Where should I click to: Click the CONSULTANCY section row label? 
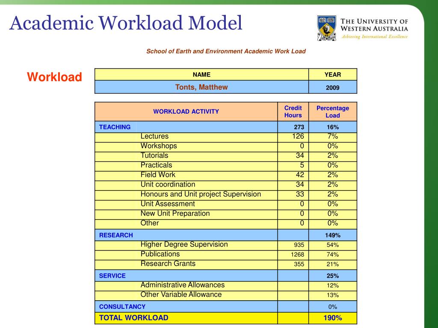click(122, 307)
